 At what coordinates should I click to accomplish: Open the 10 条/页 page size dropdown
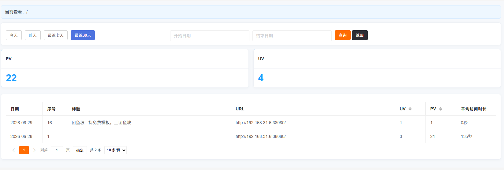(x=115, y=150)
